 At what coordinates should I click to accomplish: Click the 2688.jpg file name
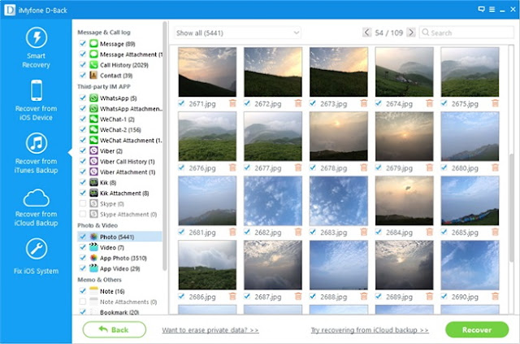click(334, 297)
